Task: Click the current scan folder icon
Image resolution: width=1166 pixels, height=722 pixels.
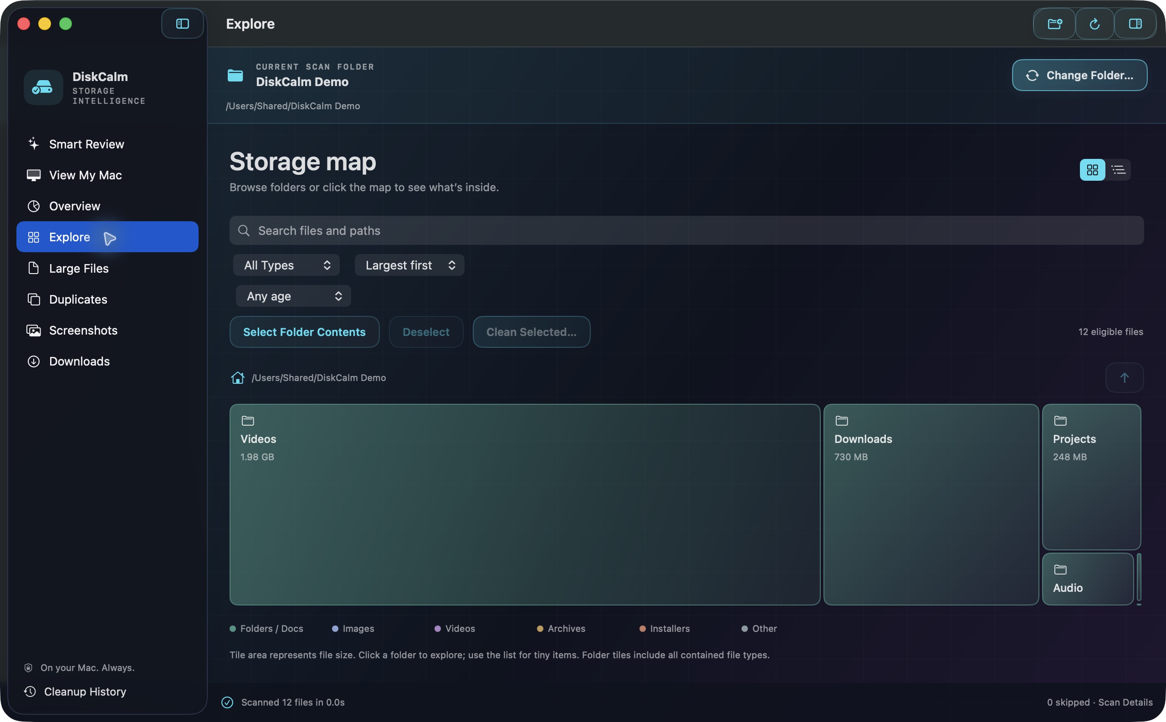Action: (235, 75)
